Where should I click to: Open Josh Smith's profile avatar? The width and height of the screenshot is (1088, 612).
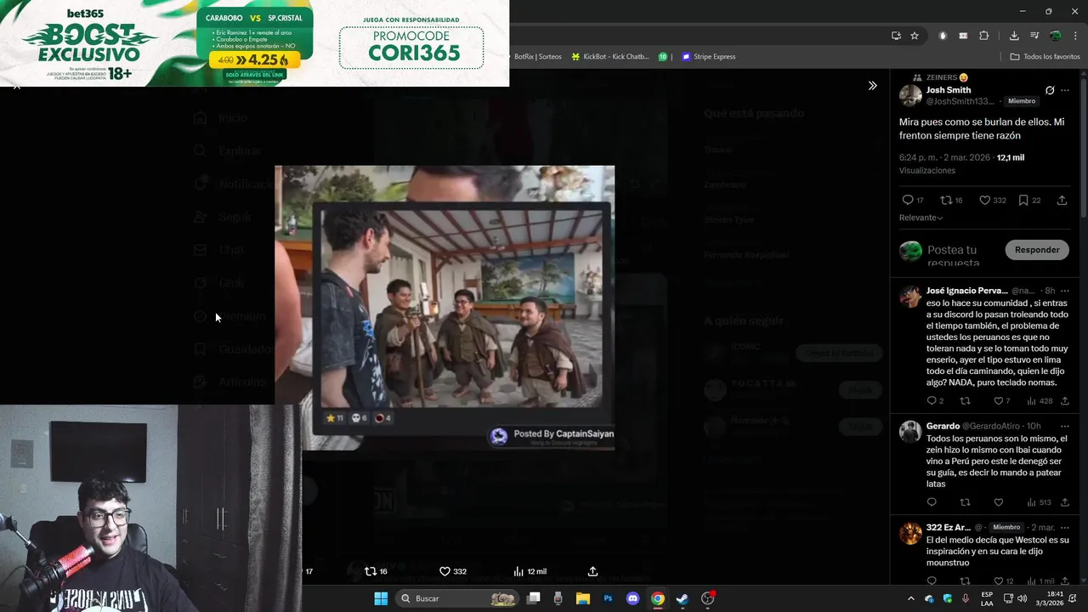coord(910,95)
